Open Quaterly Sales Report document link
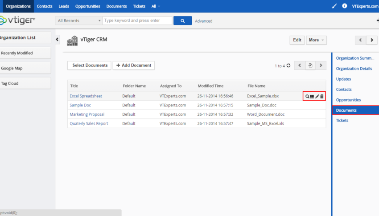 pos(89,123)
